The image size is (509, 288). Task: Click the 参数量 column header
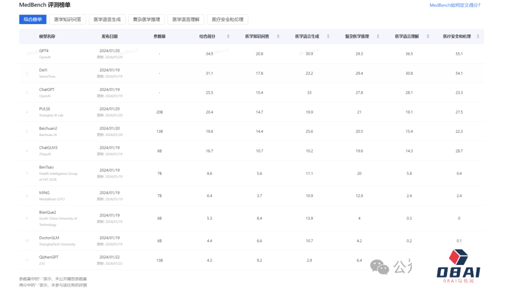point(159,36)
